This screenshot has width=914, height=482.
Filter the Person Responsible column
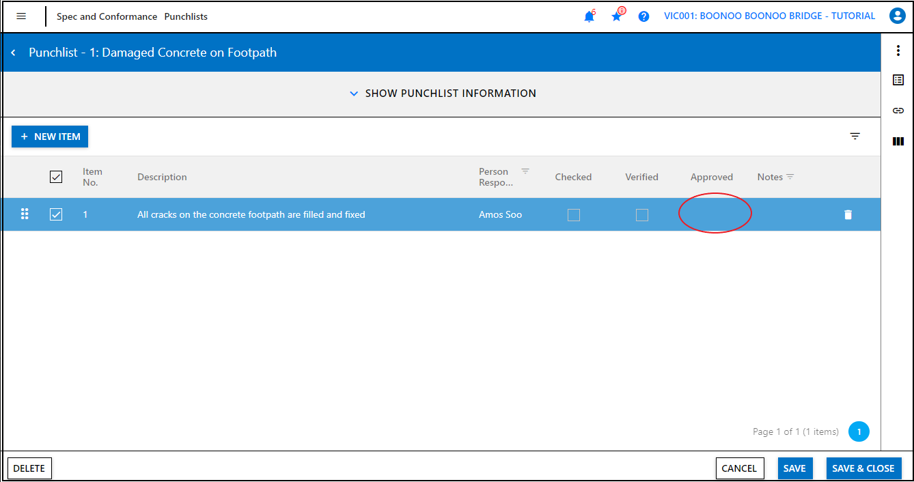pos(525,171)
